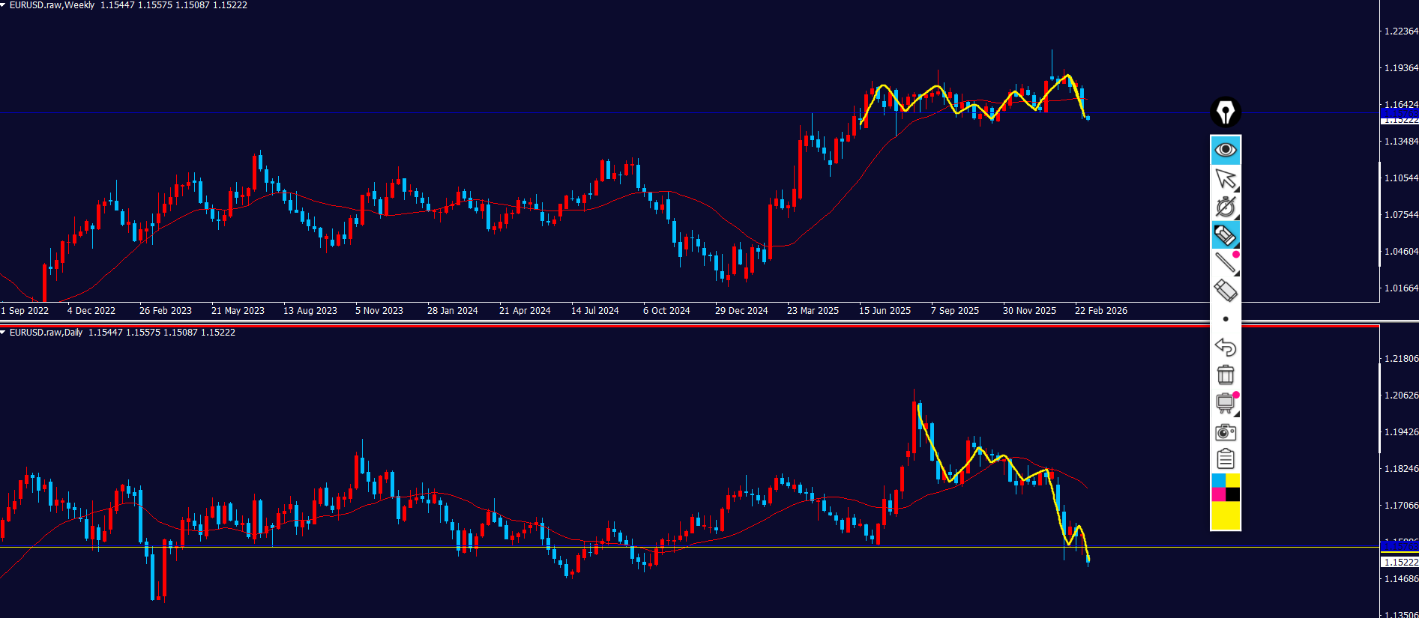Image resolution: width=1419 pixels, height=618 pixels.
Task: Choose the black color swatch
Action: (x=1232, y=494)
